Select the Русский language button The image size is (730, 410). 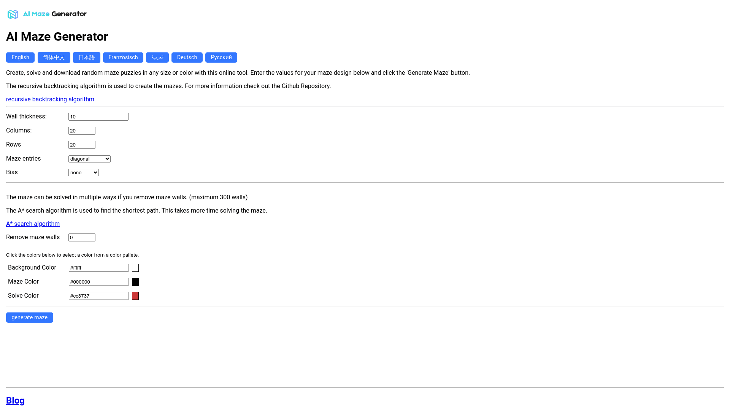[x=221, y=57]
